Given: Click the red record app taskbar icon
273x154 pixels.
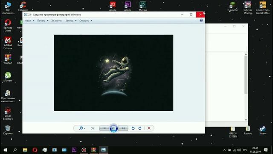Looking at the screenshot, I should pyautogui.click(x=84, y=150).
